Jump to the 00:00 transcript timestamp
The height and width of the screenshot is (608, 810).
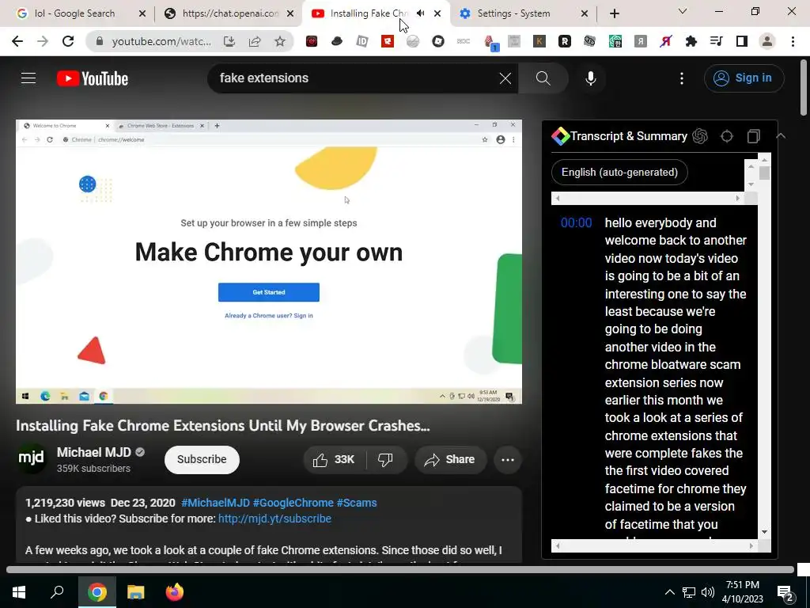(x=577, y=222)
